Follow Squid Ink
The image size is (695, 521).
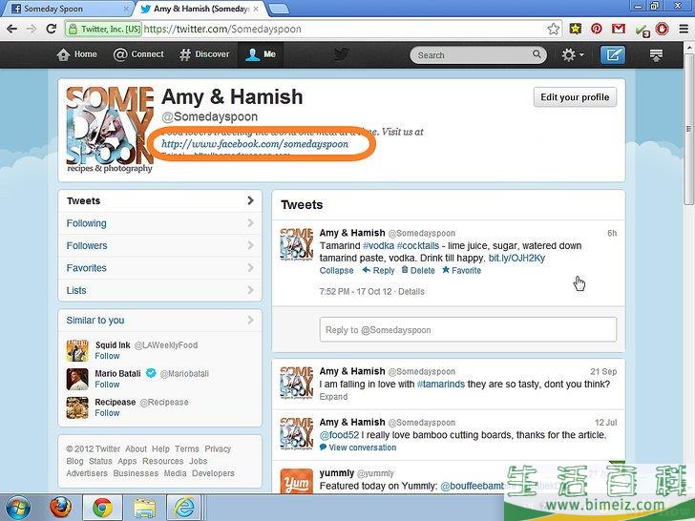pyautogui.click(x=107, y=356)
